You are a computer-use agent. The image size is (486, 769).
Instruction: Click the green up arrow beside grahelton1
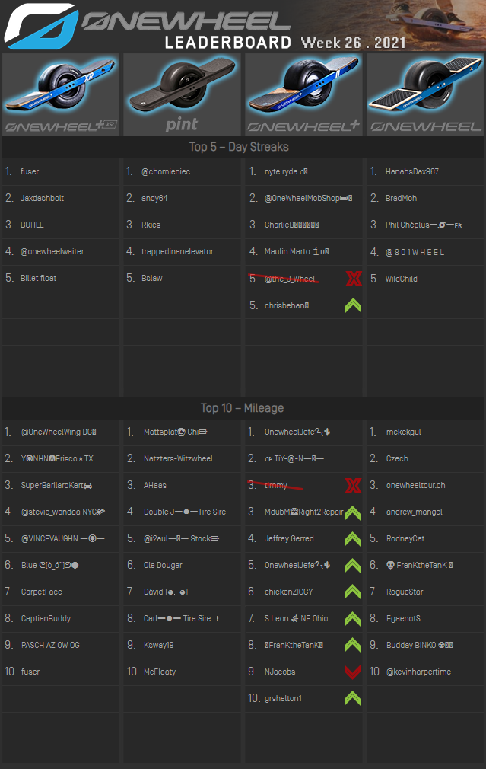353,698
